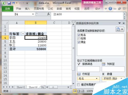Open the Customize Quick Access Toolbar dropdown
The height and width of the screenshot is (95, 128).
27,3
